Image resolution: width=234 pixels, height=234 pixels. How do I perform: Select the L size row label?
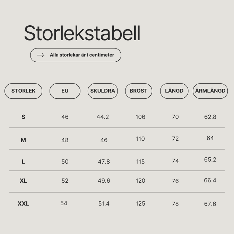pyautogui.click(x=23, y=162)
